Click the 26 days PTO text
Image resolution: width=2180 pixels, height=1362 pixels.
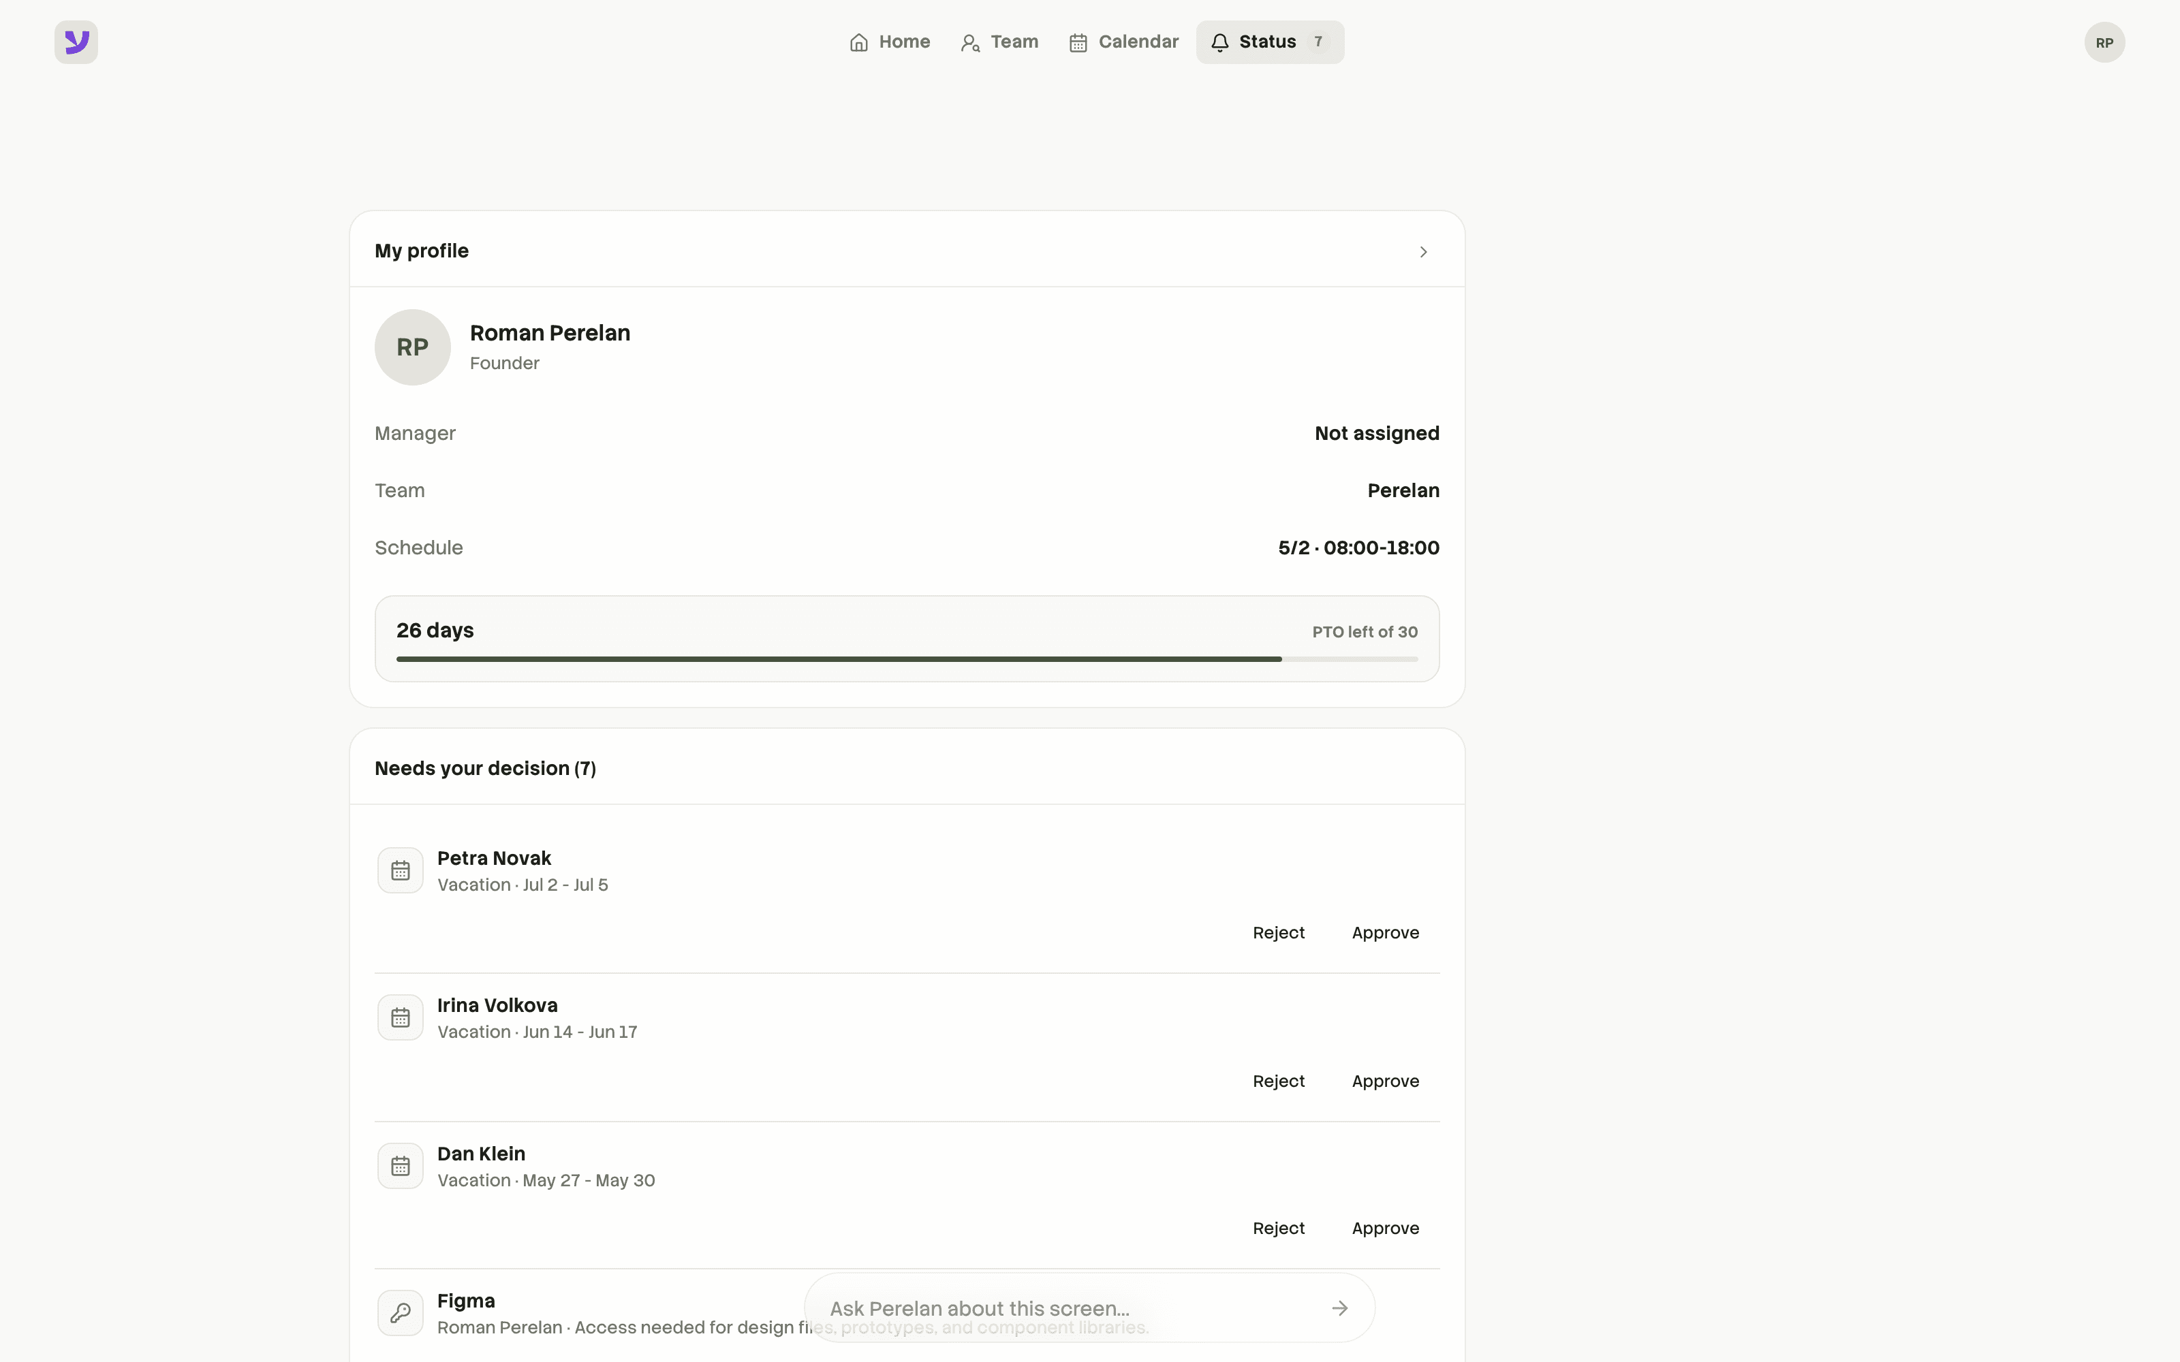point(435,631)
